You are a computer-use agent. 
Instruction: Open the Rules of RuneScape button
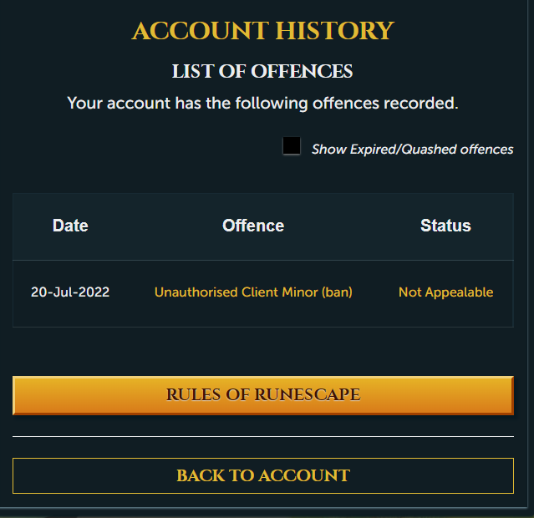point(263,395)
